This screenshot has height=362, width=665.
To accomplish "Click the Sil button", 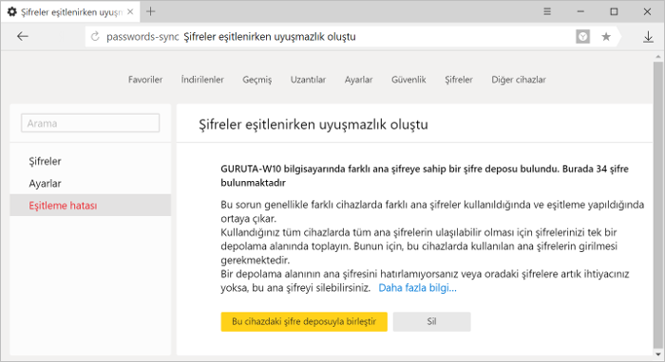I will 431,321.
